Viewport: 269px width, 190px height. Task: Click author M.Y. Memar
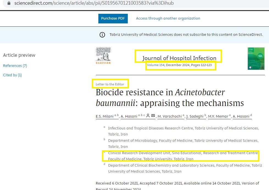[218, 116]
